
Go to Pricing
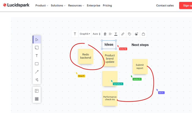coord(107,6)
